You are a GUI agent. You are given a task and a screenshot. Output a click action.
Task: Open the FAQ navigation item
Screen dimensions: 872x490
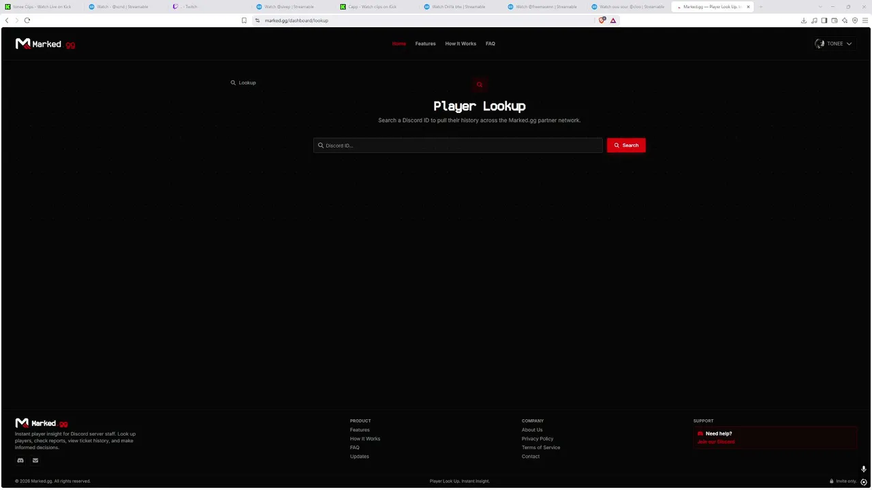click(490, 44)
